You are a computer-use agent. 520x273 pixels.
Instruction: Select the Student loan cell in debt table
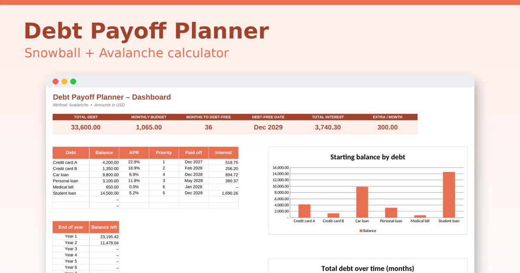(71, 193)
